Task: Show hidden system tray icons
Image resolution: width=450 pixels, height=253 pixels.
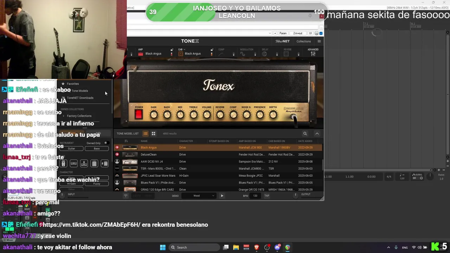Action: pos(388,247)
